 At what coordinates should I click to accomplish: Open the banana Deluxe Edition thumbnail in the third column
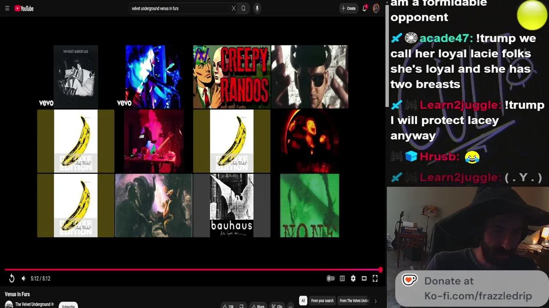[x=232, y=141]
